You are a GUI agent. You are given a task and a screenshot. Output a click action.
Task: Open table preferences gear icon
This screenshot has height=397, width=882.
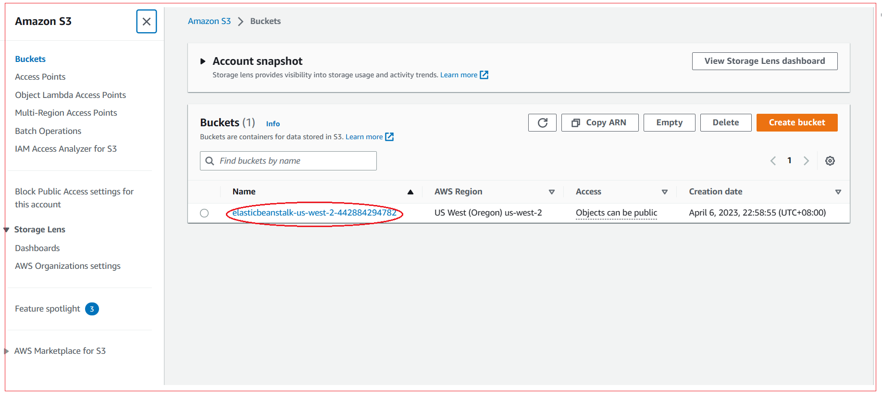click(x=830, y=161)
